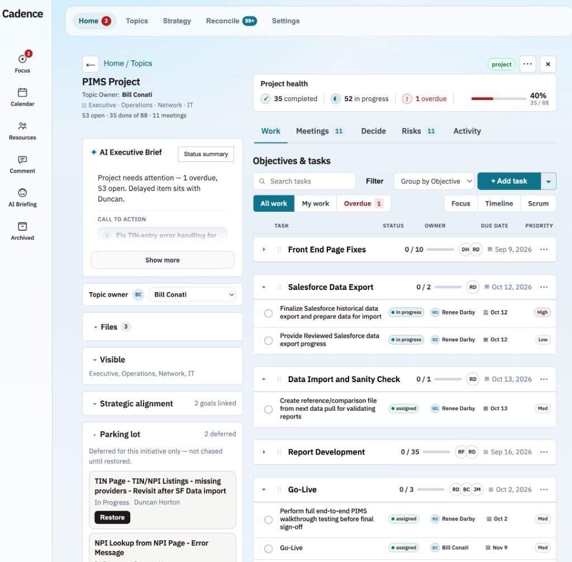Open the Archived sidebar icon
The width and height of the screenshot is (572, 562).
(x=22, y=231)
